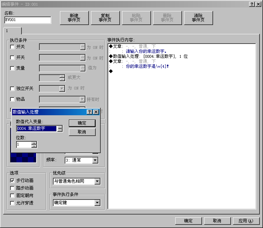The height and width of the screenshot is (228, 263).
Task: Enable the second 开关 condition checkbox
Action: point(12,58)
